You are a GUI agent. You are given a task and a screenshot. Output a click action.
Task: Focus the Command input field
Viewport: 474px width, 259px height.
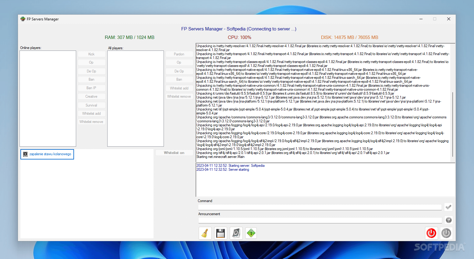[x=320, y=207]
